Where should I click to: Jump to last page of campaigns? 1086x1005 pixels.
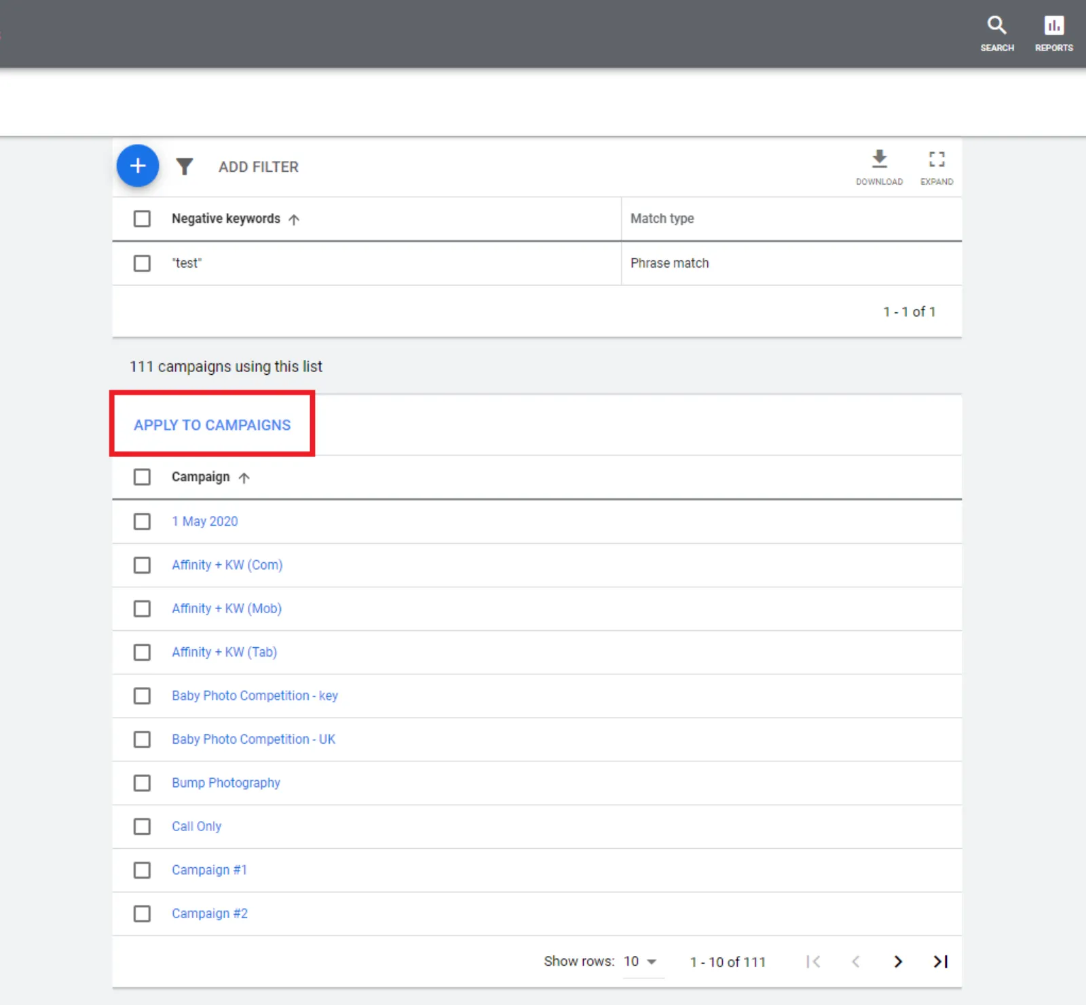click(x=941, y=962)
